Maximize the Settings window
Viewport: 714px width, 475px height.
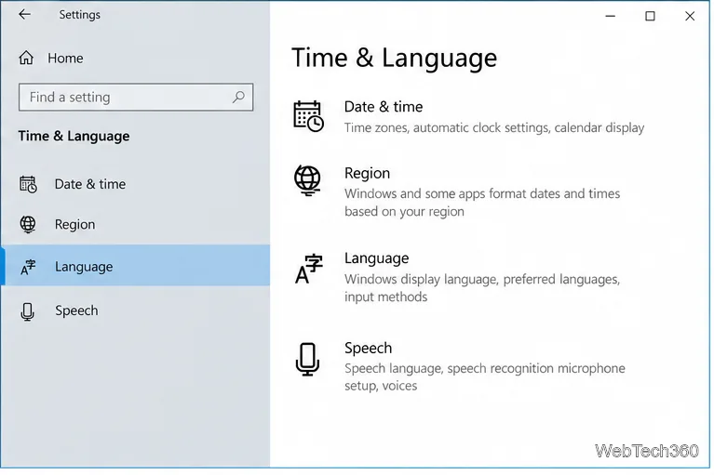click(650, 16)
